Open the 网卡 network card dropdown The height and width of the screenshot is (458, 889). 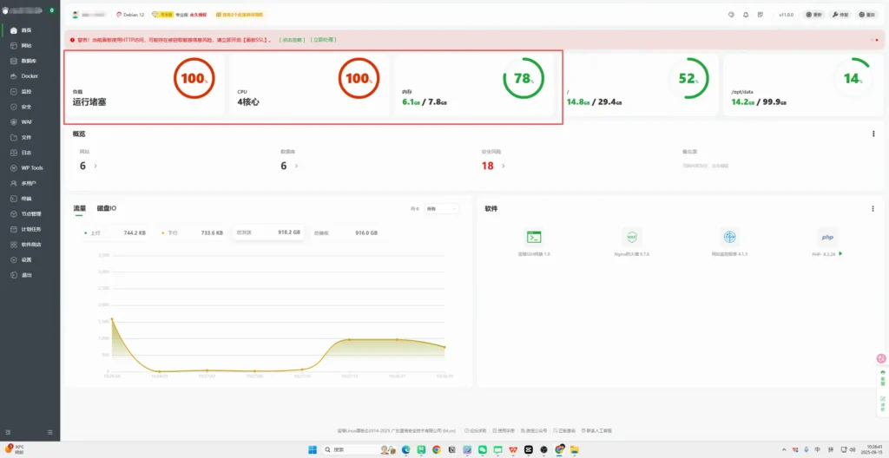[441, 209]
